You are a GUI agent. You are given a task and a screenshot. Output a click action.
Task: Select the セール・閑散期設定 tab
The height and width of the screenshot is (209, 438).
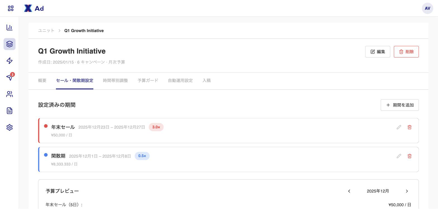75,81
